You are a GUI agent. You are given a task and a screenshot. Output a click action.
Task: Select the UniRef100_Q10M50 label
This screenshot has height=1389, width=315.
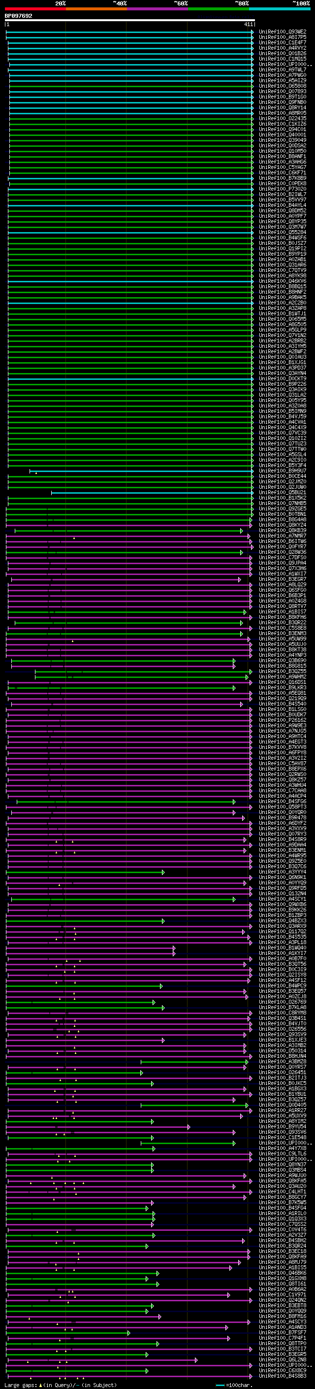(x=283, y=151)
